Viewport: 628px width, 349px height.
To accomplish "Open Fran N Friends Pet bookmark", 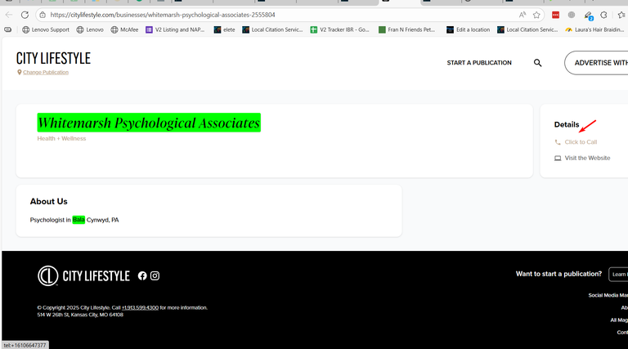I will [407, 29].
